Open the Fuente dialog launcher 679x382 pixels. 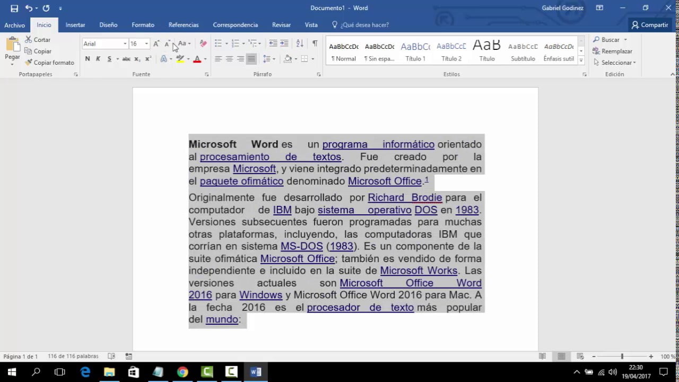tap(207, 75)
